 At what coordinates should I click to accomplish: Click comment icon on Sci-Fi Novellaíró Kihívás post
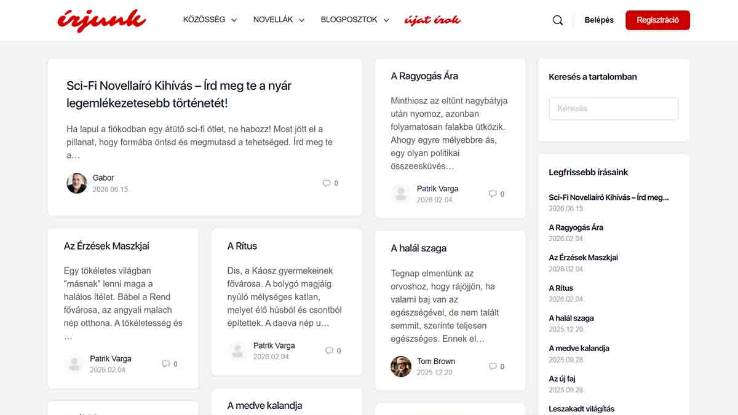[327, 183]
